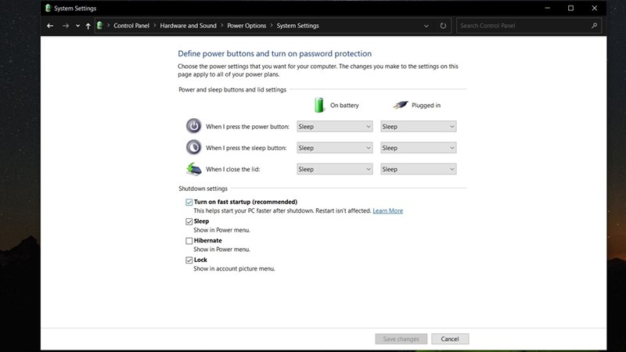Image resolution: width=626 pixels, height=352 pixels.
Task: Click the sleep button moon icon
Action: click(x=193, y=147)
